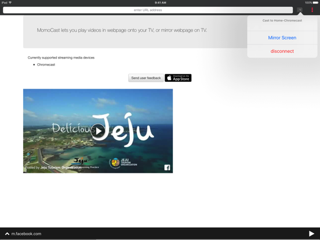
Task: Choose Mirror Screen in cast popup
Action: [x=282, y=38]
